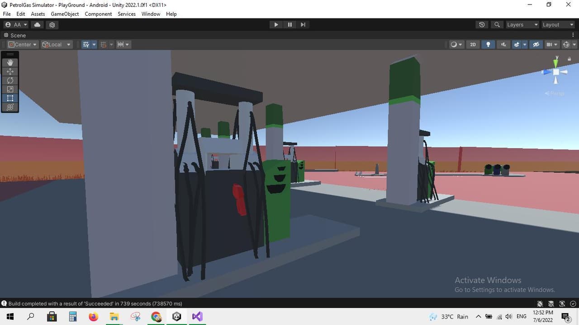The image size is (579, 325).
Task: Click the scene orientation gizmo
Action: pos(556,72)
